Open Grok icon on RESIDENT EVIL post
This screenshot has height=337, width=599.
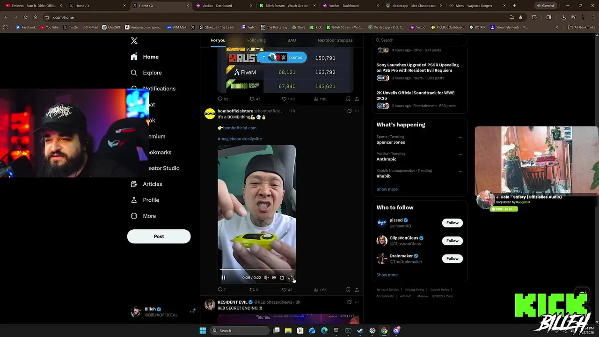click(349, 302)
